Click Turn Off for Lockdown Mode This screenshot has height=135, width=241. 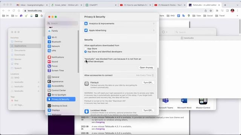coord(148,110)
